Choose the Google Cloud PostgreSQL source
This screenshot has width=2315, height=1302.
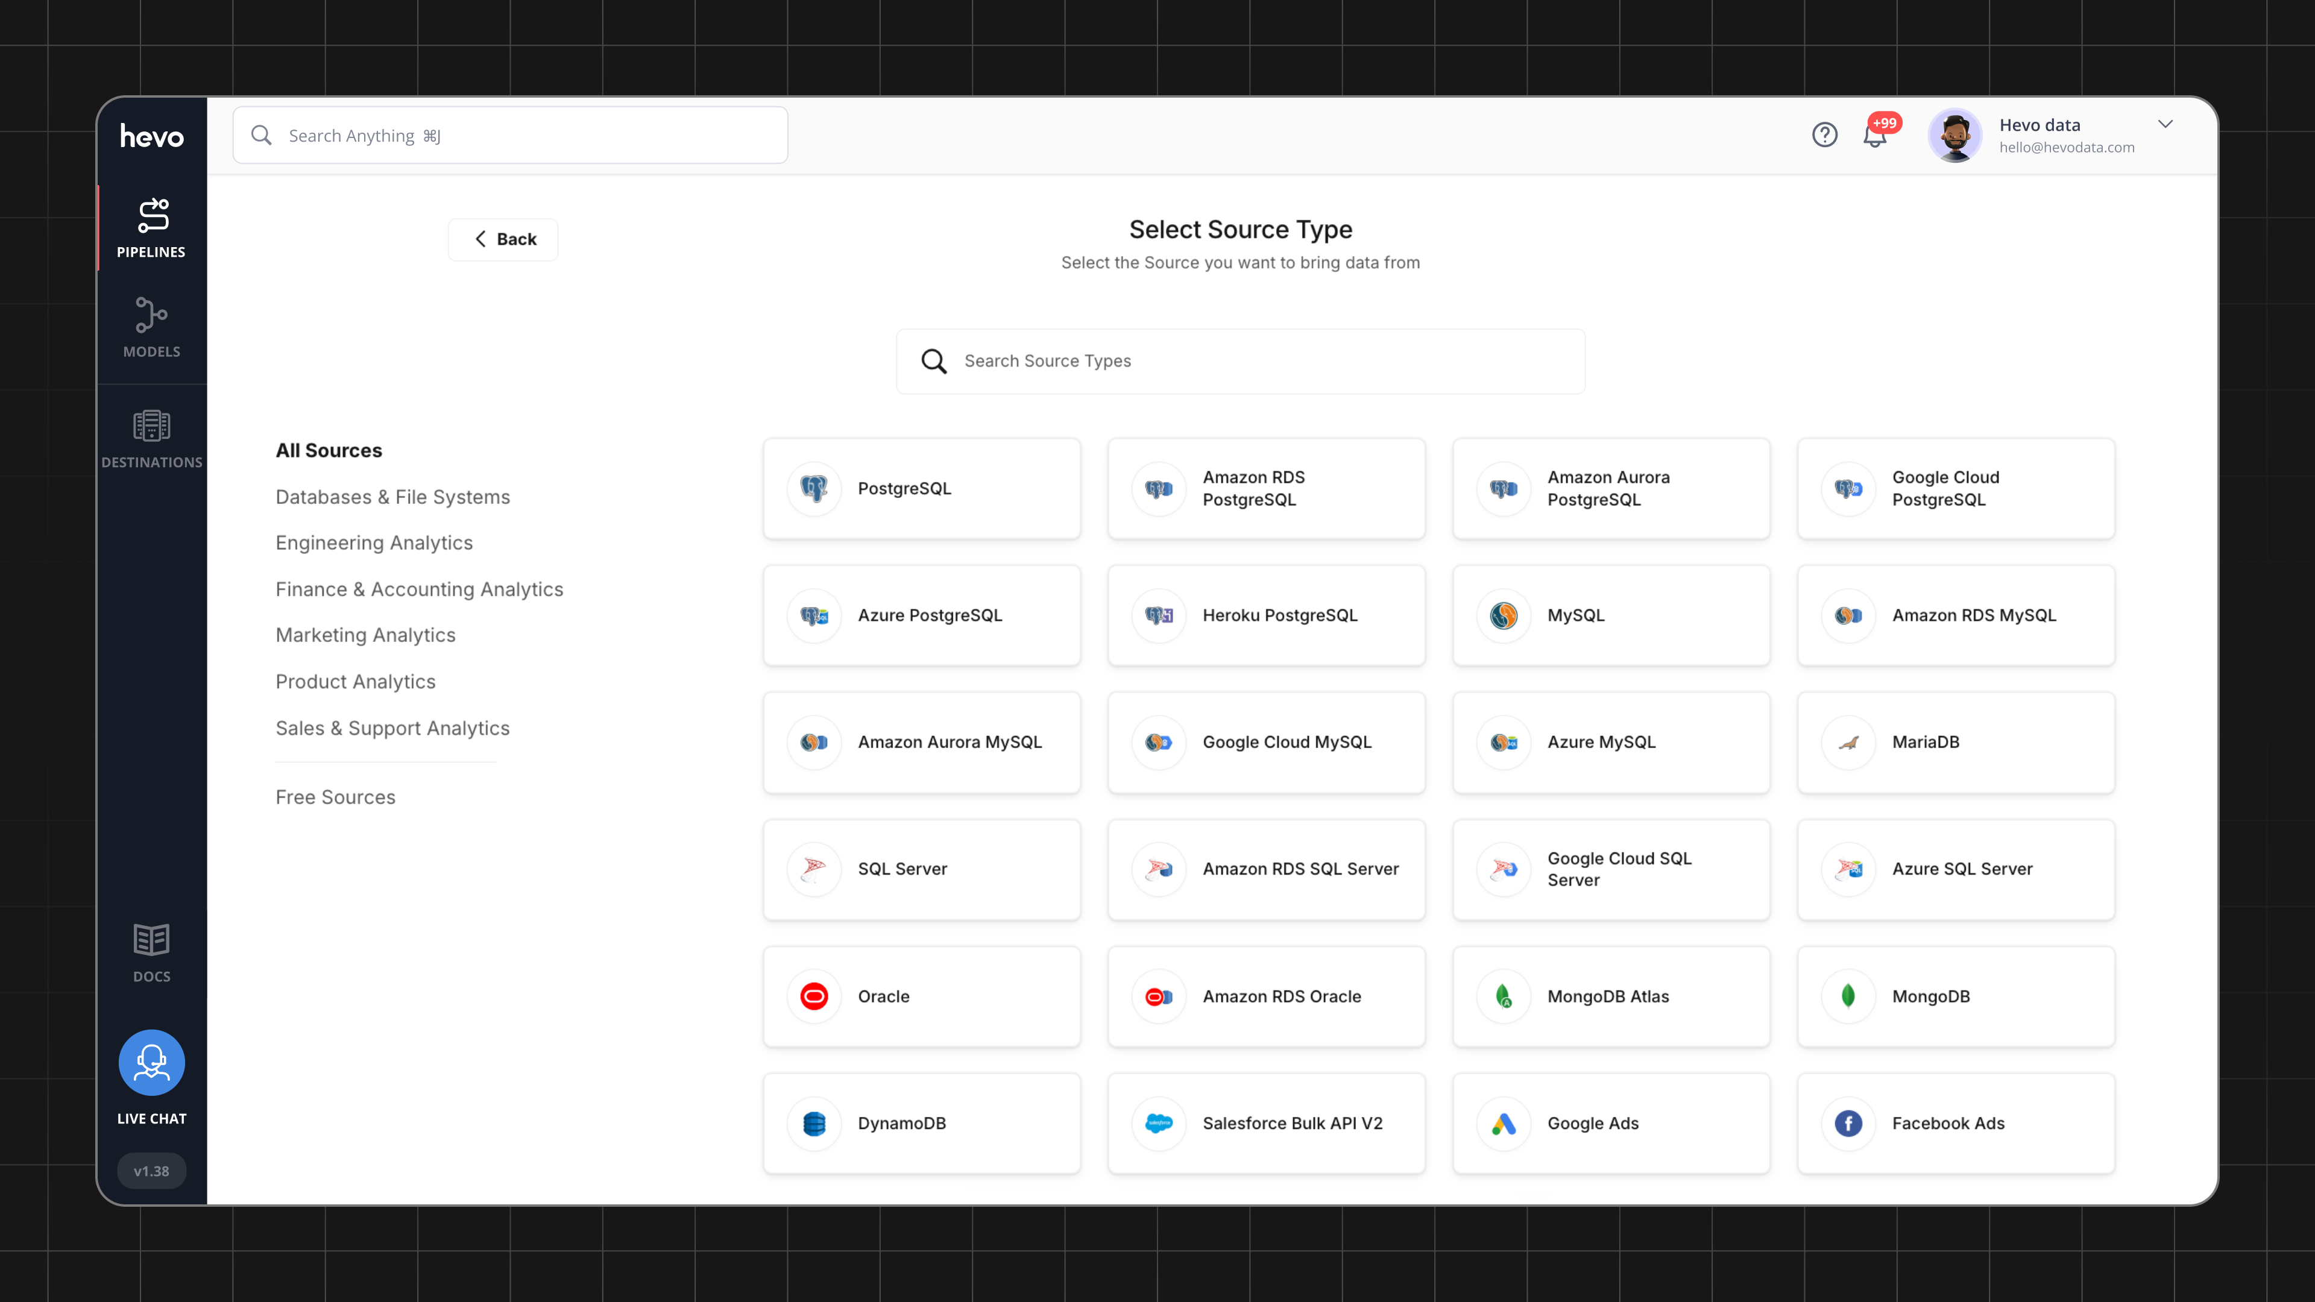tap(1956, 489)
